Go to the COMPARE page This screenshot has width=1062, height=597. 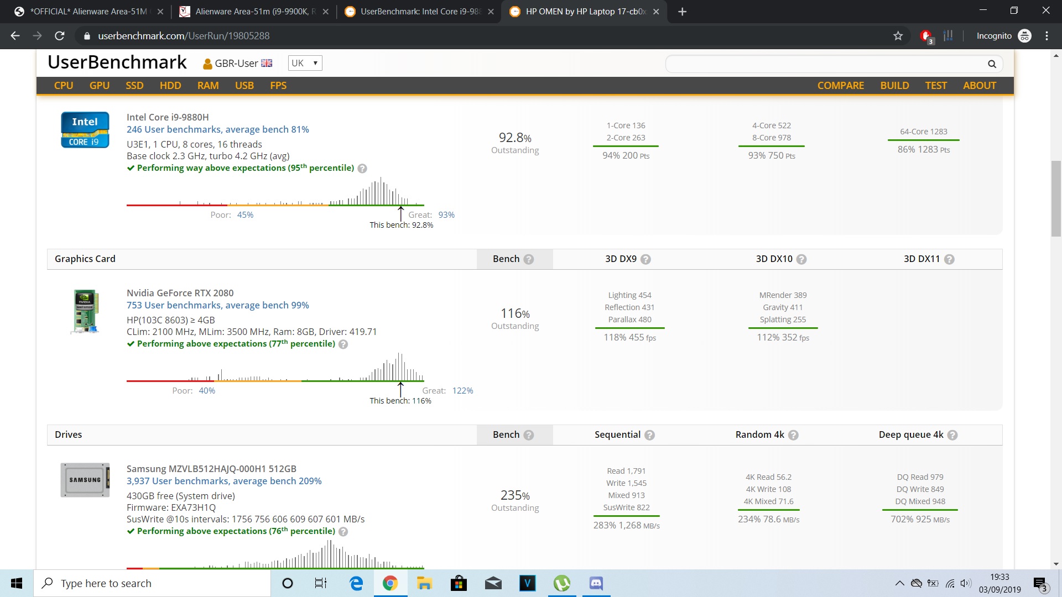(841, 86)
